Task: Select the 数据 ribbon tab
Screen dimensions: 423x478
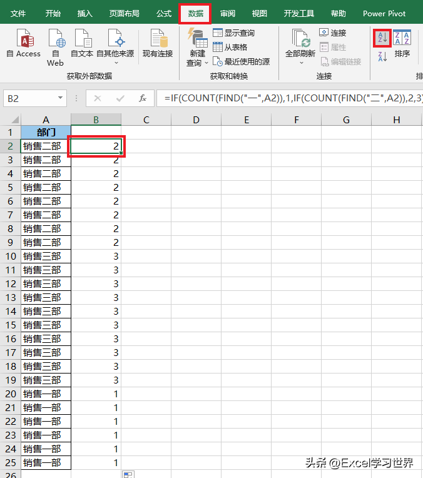Action: 195,13
